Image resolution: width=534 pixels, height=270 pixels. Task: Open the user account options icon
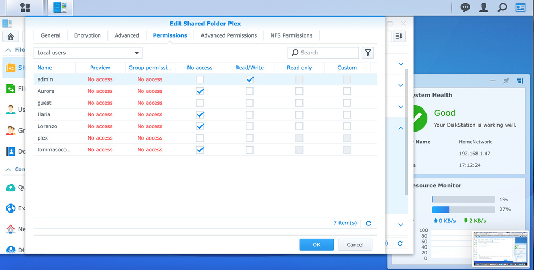click(x=484, y=7)
